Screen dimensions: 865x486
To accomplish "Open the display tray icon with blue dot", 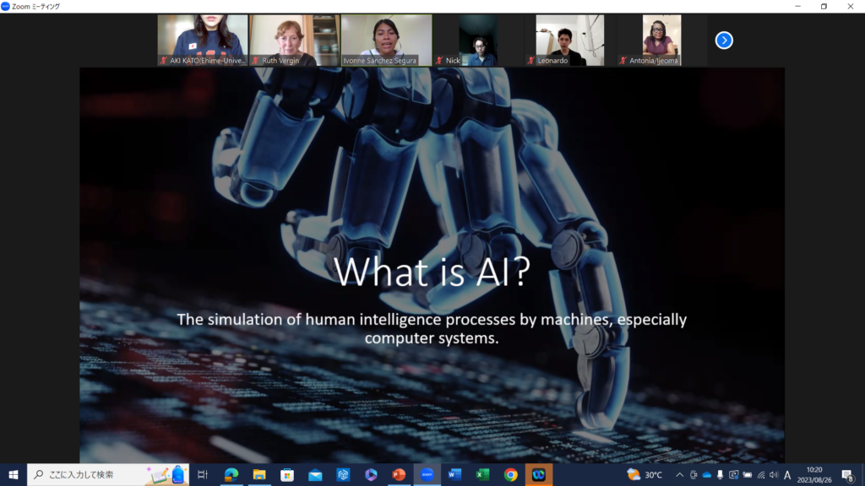I will [x=733, y=474].
